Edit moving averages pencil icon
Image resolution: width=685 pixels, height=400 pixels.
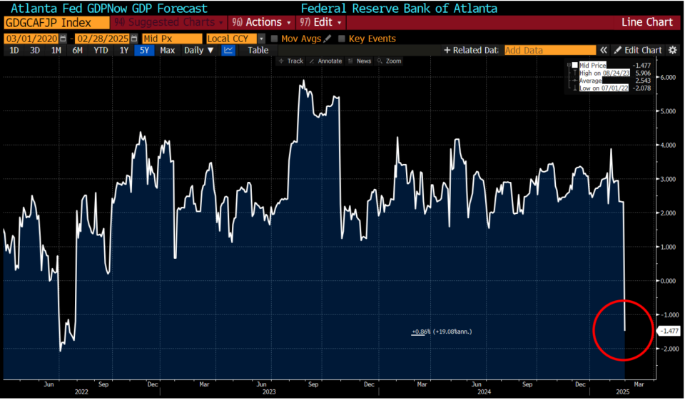(328, 39)
